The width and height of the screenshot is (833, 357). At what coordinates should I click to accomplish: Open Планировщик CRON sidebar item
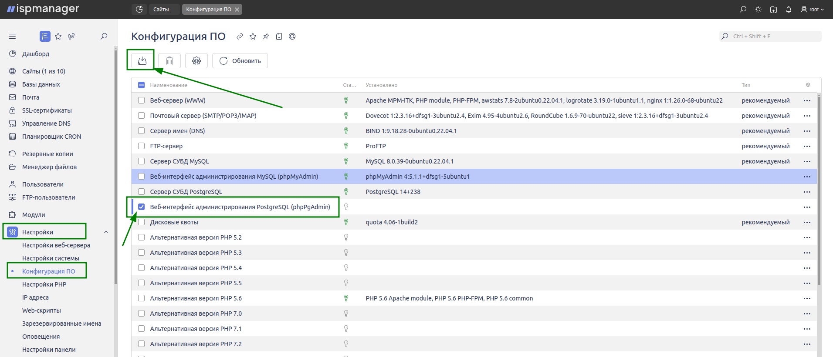tap(51, 137)
